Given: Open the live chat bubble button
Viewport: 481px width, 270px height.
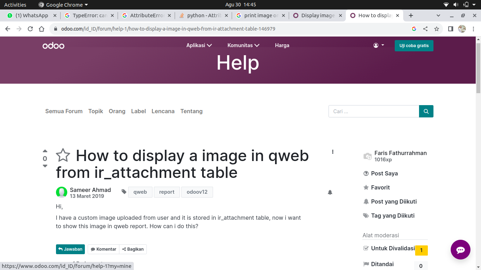Looking at the screenshot, I should coord(460,250).
